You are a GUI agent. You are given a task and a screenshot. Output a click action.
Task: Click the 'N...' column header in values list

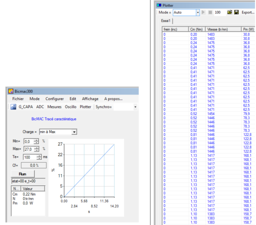pos(16,189)
